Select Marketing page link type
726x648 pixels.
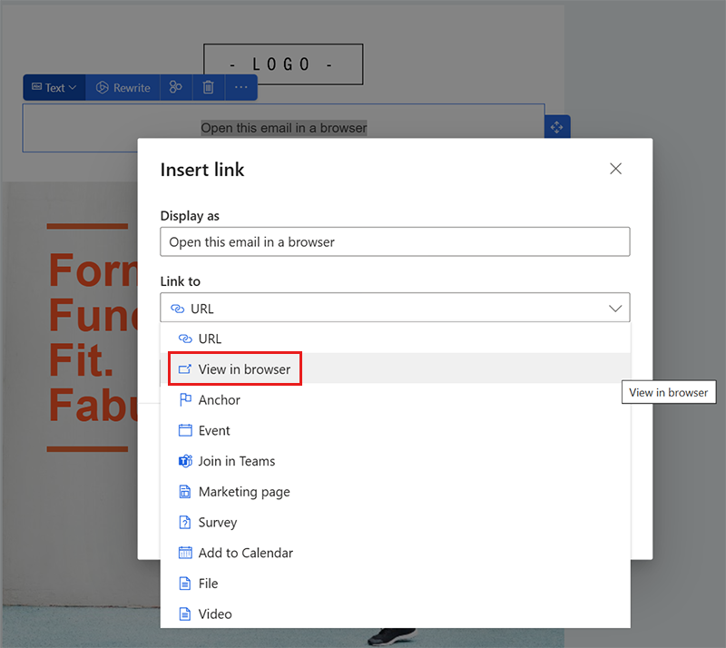395,491
